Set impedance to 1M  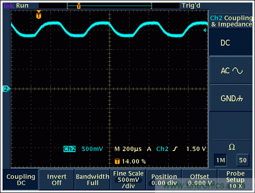tap(220, 160)
